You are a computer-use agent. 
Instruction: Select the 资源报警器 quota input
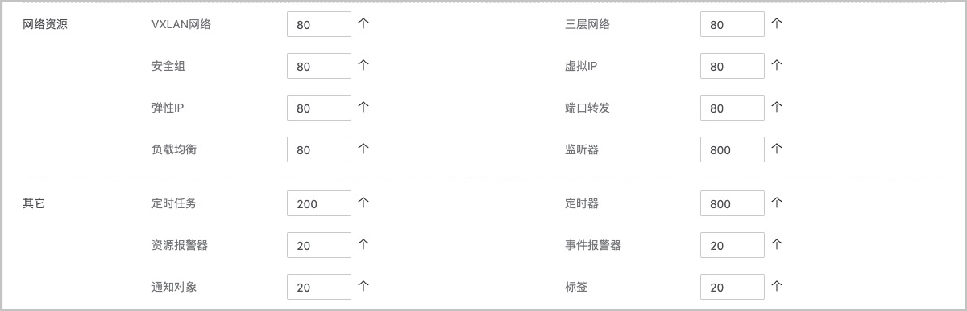[x=319, y=245]
